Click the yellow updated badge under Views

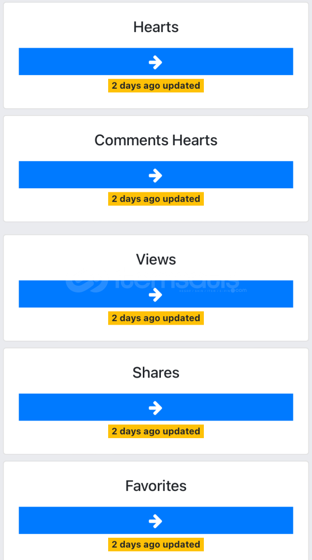tap(156, 318)
